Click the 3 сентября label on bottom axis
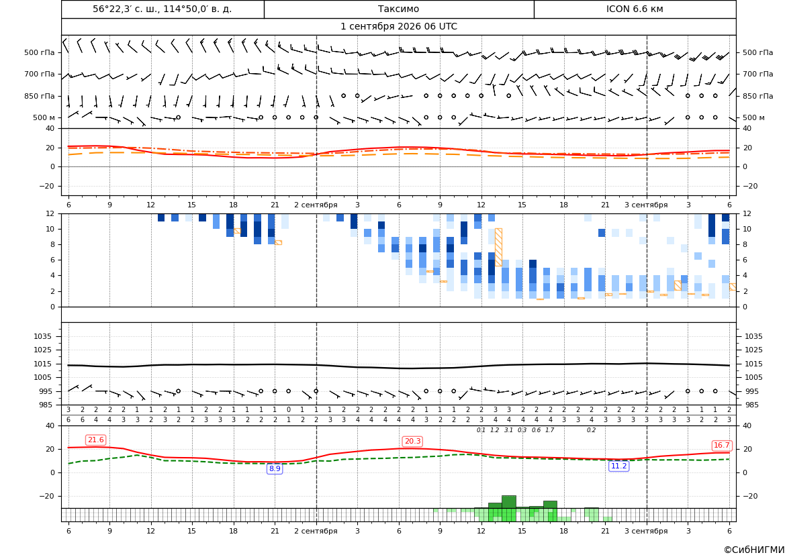The width and height of the screenshot is (785, 555). [646, 531]
